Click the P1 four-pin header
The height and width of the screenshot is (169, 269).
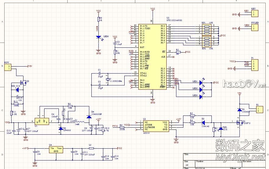coord(253,65)
